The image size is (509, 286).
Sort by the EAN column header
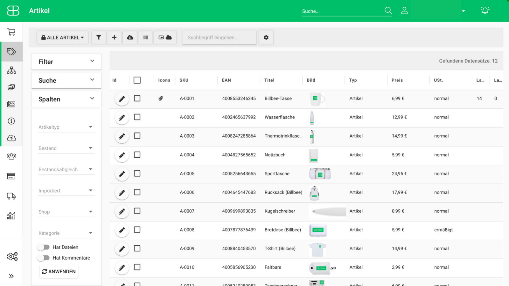pyautogui.click(x=227, y=80)
